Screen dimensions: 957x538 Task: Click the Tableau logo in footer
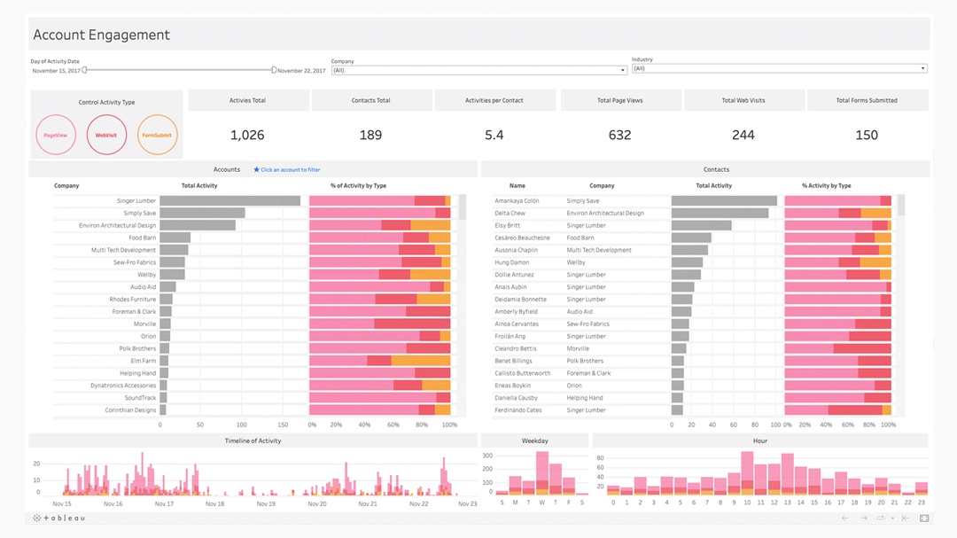click(58, 518)
